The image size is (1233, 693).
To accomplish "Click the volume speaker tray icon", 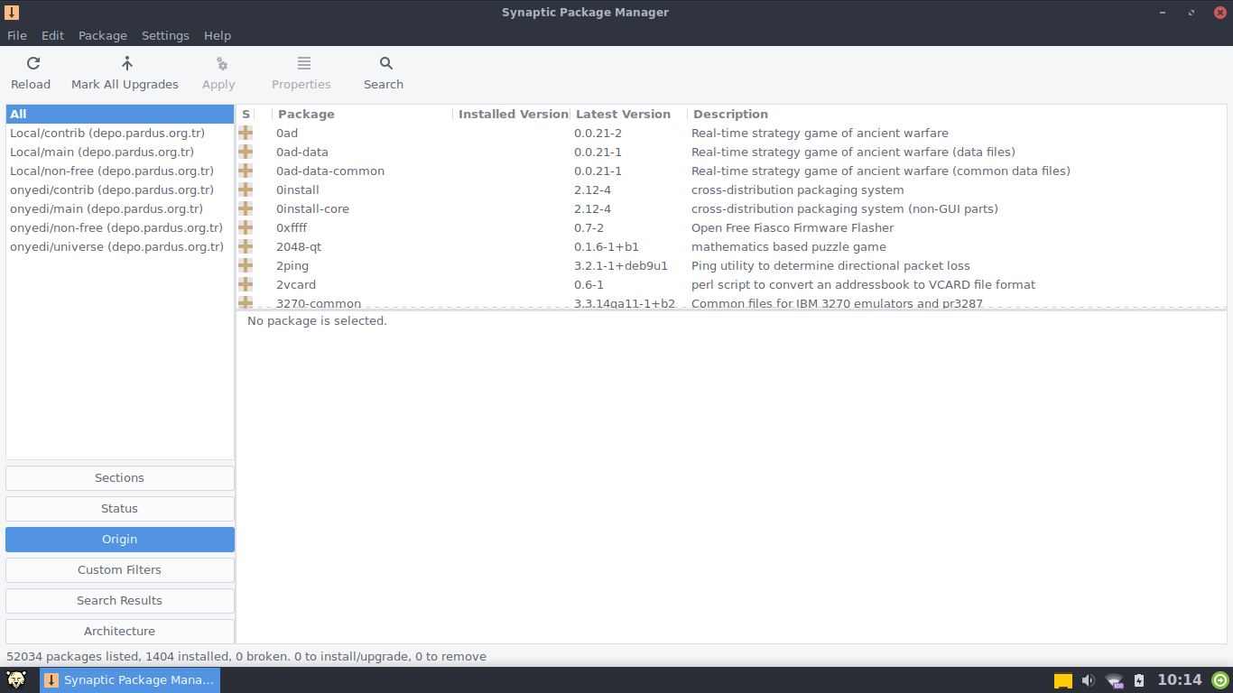I will pos(1089,680).
